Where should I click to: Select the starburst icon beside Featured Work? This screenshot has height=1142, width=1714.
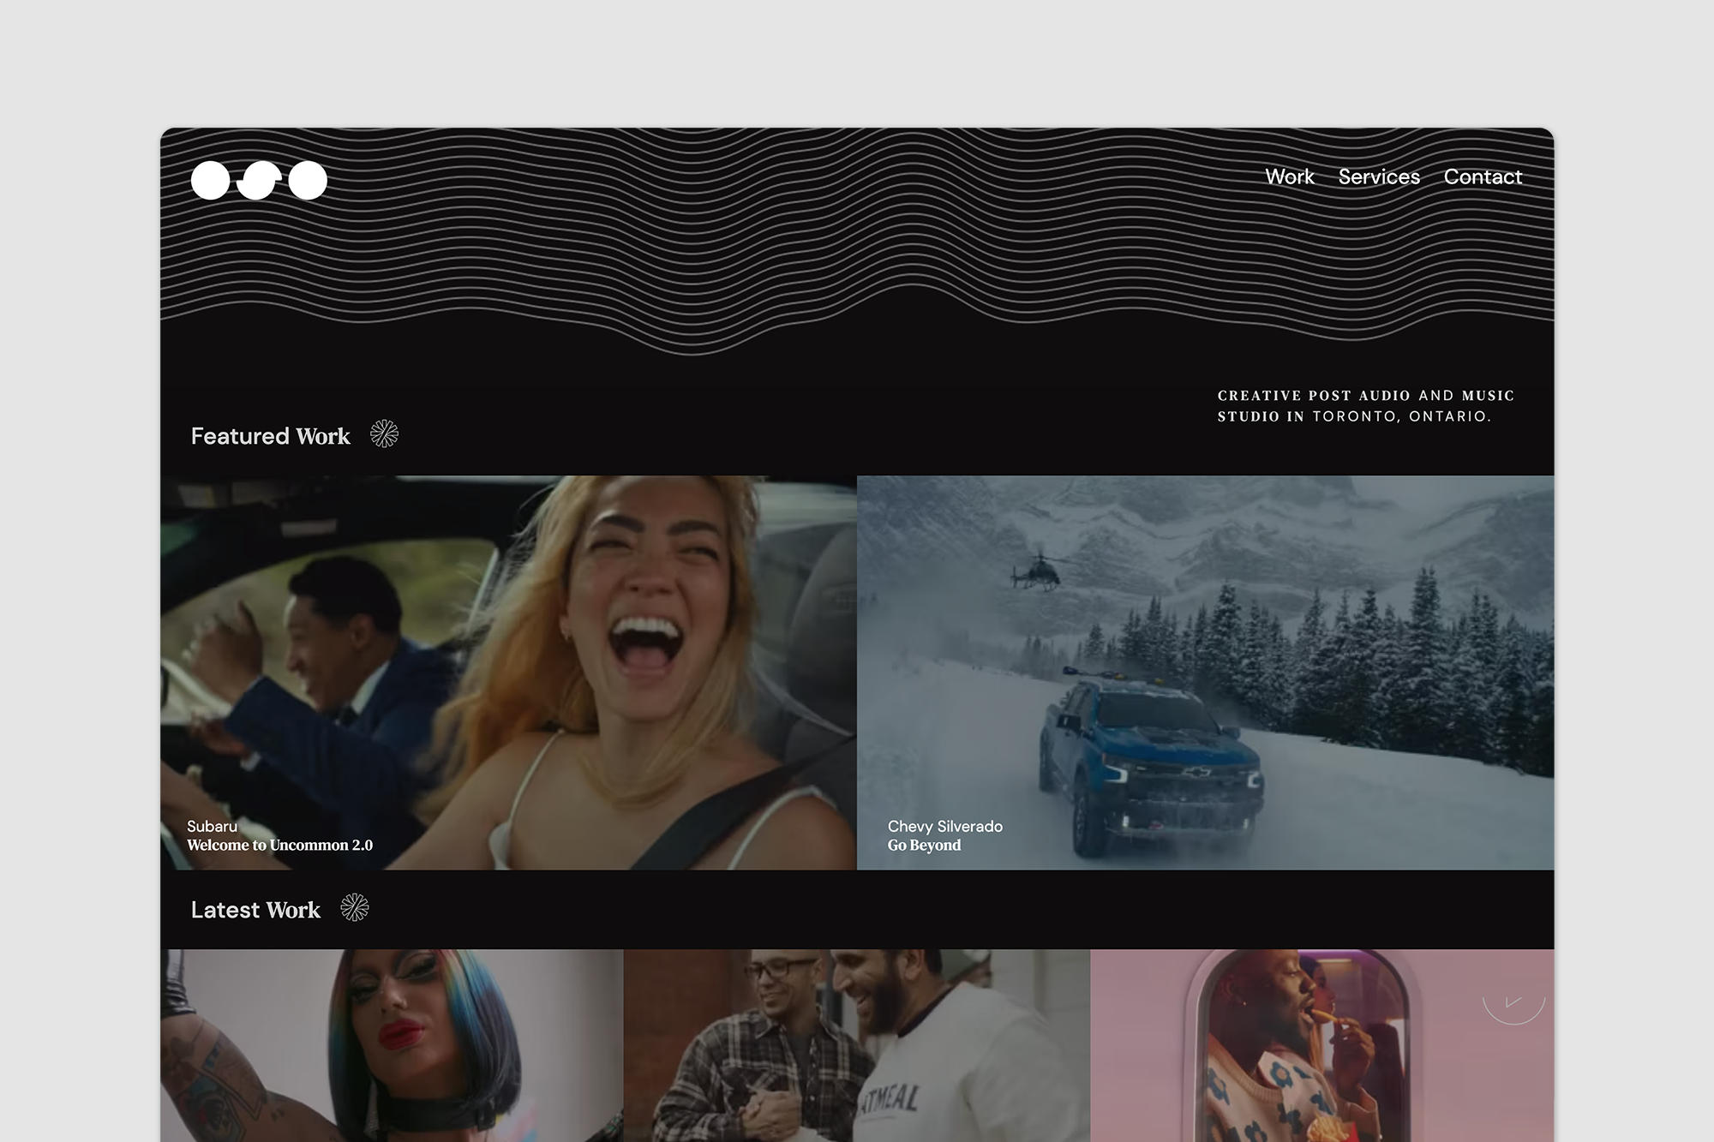[x=386, y=435]
